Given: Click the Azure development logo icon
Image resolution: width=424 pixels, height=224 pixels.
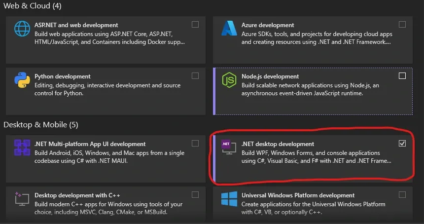Looking at the screenshot, I should [x=229, y=29].
